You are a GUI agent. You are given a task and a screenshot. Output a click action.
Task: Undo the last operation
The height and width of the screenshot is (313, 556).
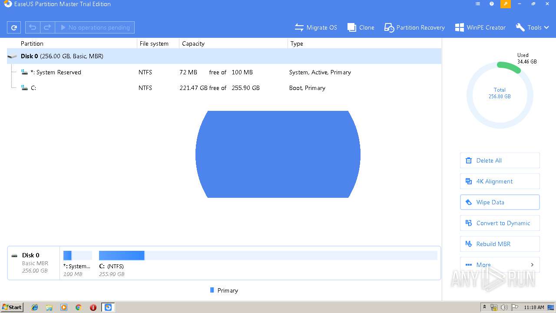[33, 27]
